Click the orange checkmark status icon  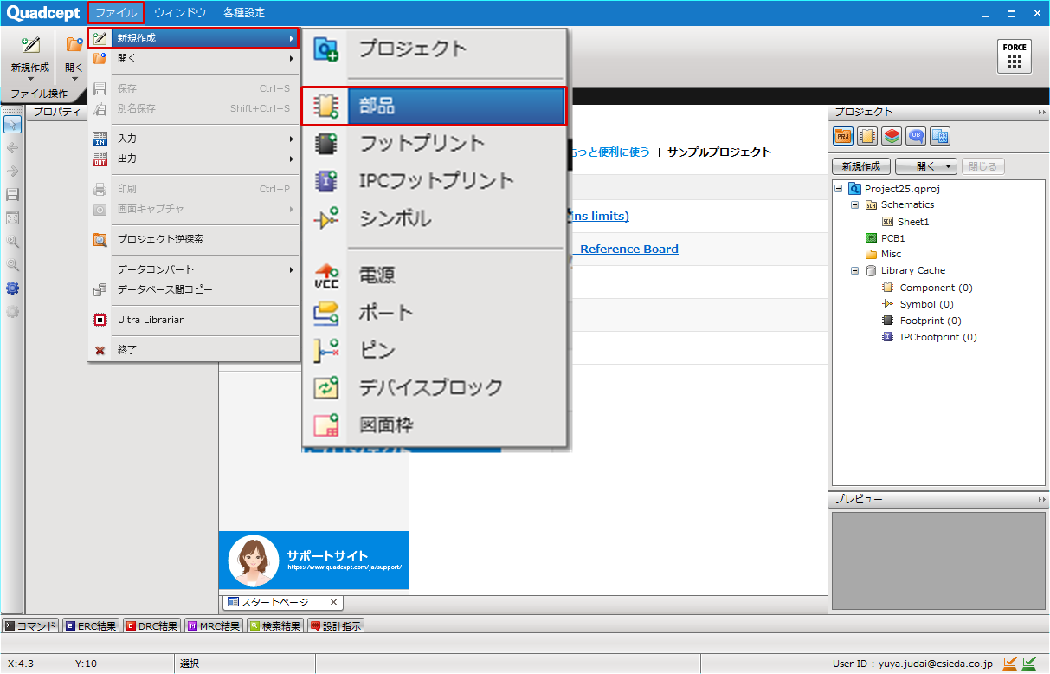coord(1009,664)
